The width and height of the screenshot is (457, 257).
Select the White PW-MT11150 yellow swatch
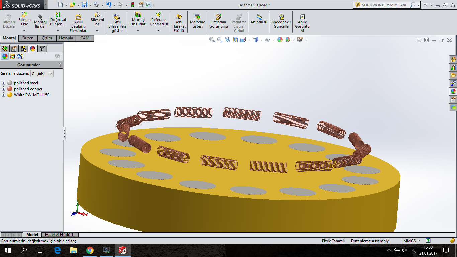10,95
